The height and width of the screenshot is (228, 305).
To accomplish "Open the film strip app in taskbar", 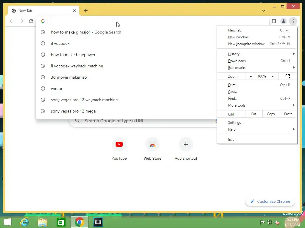I will 98,222.
